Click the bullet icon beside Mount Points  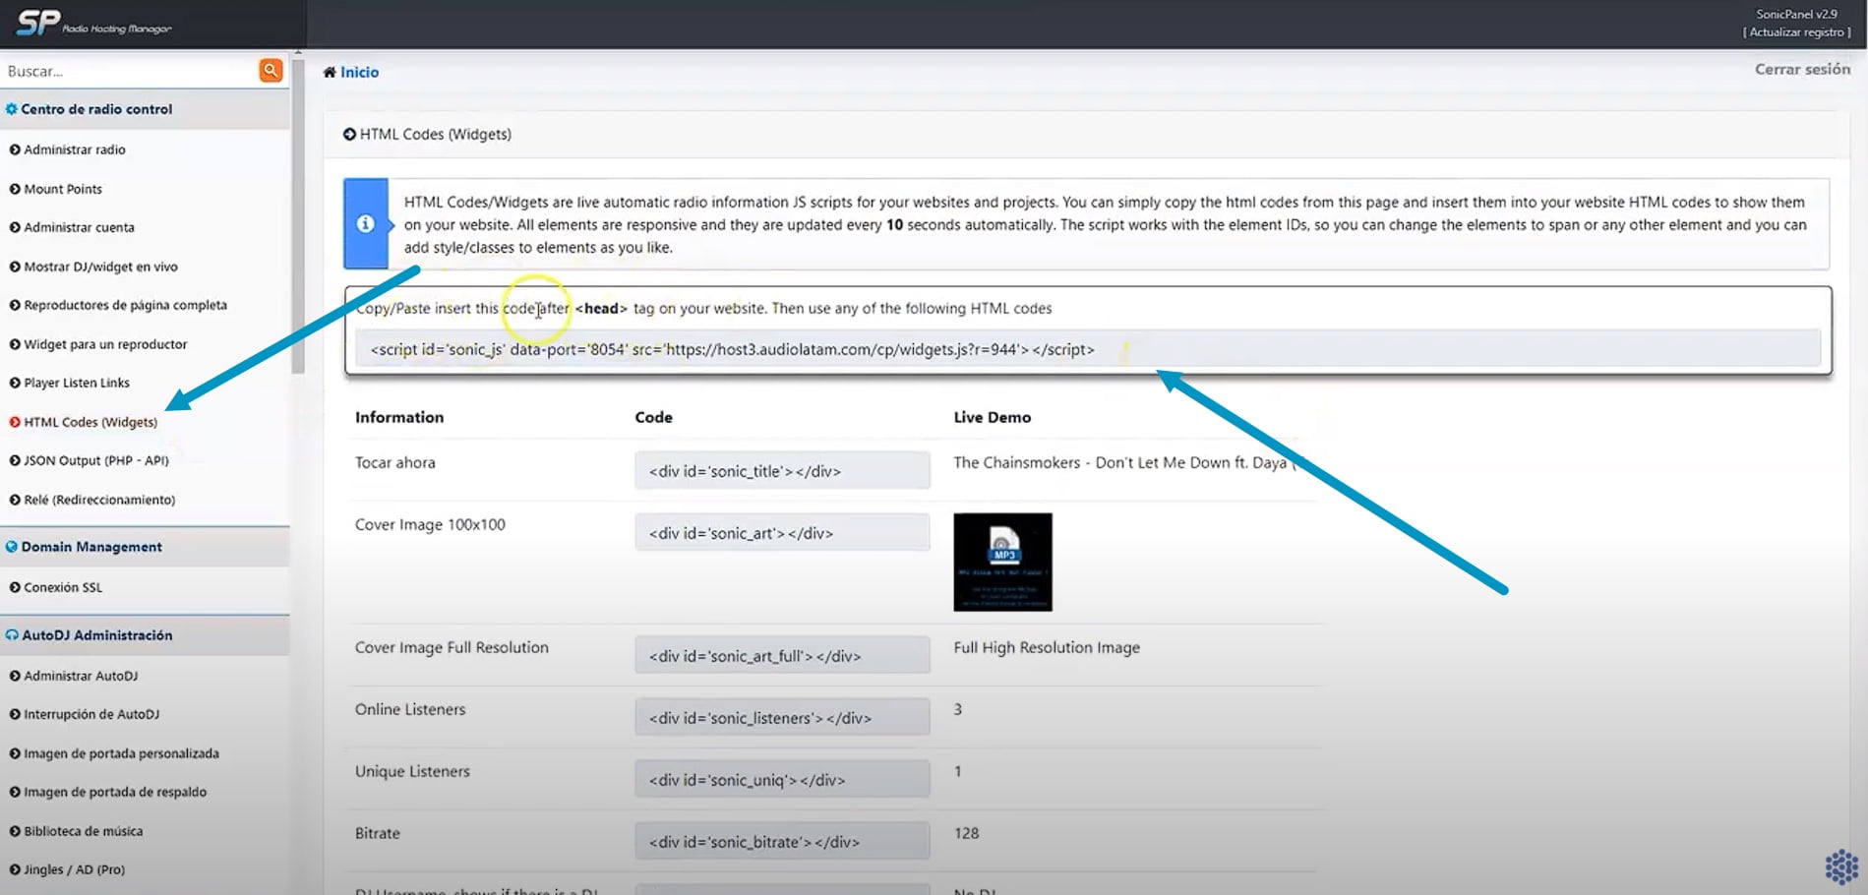coord(15,189)
